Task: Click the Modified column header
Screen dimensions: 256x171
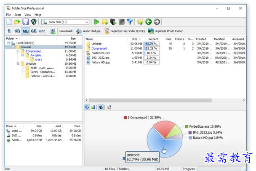Action: point(222,39)
